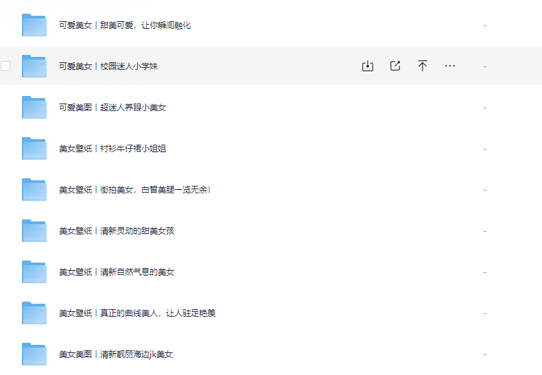Viewport: 542px width, 375px height.
Task: Open folder name 可爱美女丨校园迷人小学妹
Action: pyautogui.click(x=108, y=66)
